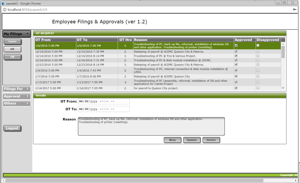Click the OT To date input field

104,109
